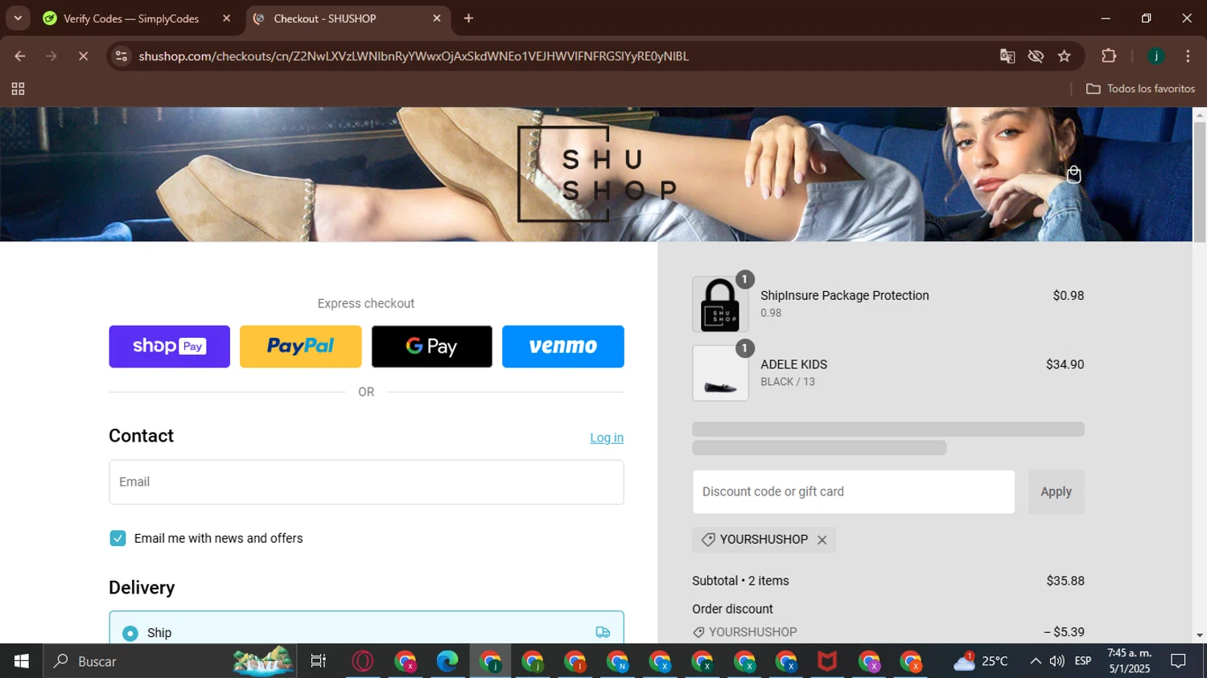Viewport: 1207px width, 678px height.
Task: Open a new browser tab
Action: [468, 18]
